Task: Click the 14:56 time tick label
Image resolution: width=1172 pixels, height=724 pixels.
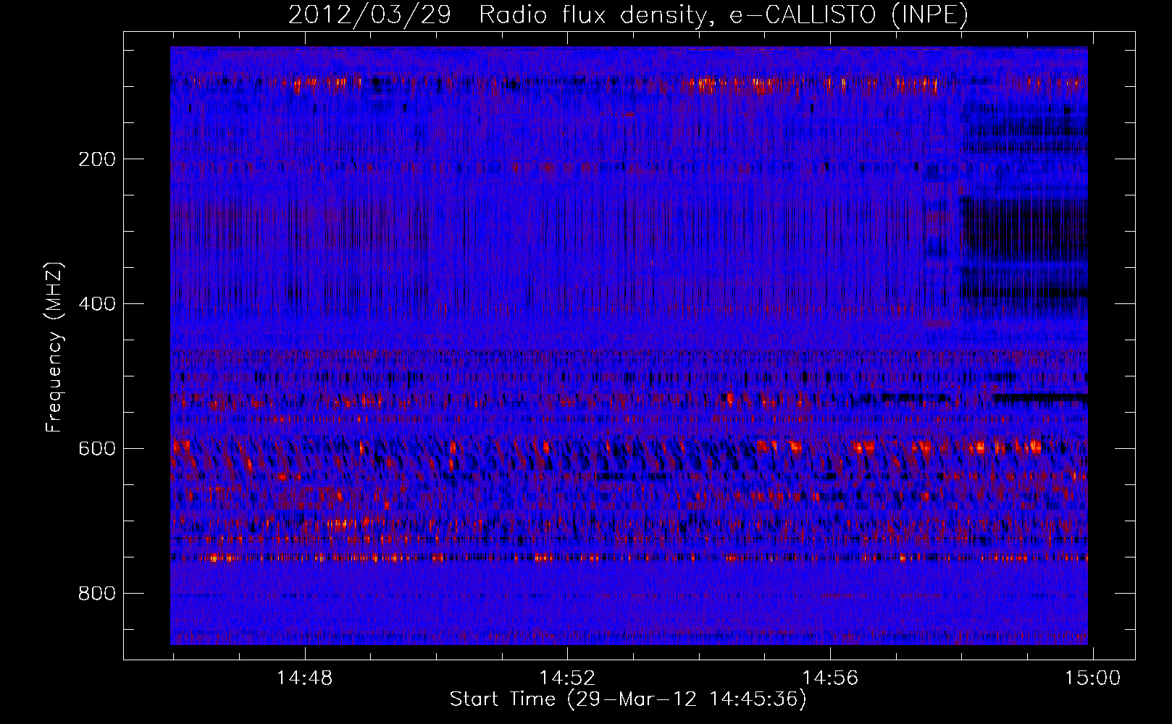Action: click(x=830, y=678)
